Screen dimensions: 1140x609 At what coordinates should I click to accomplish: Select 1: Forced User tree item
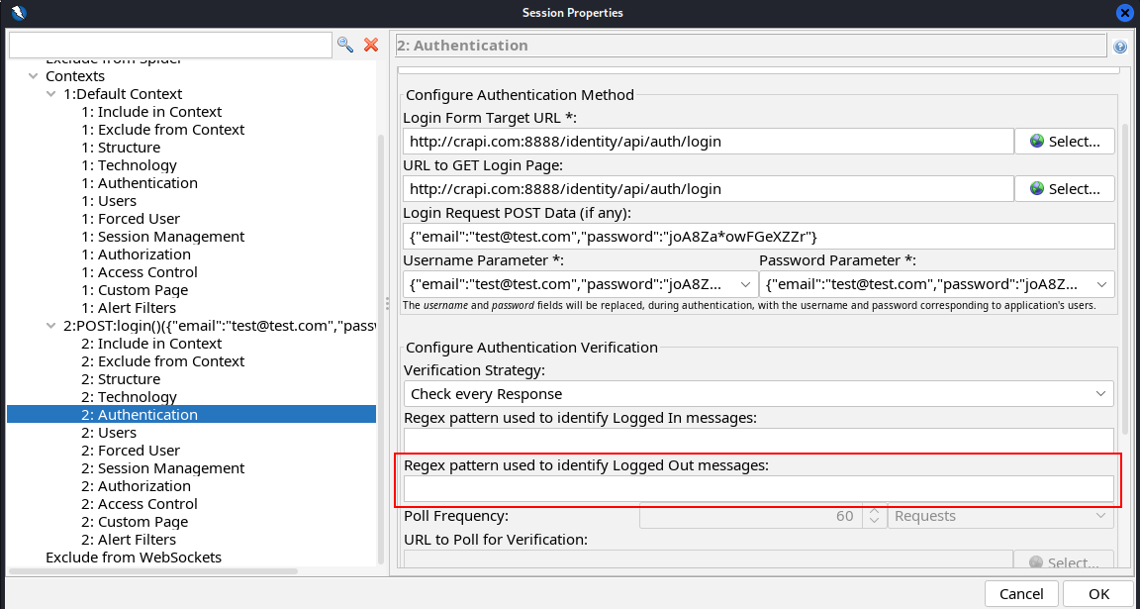131,219
